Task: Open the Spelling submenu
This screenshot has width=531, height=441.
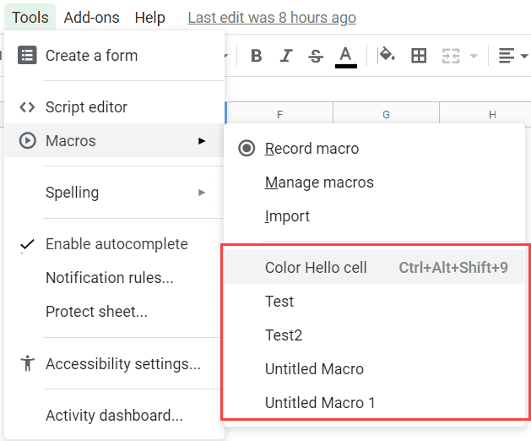Action: tap(115, 193)
